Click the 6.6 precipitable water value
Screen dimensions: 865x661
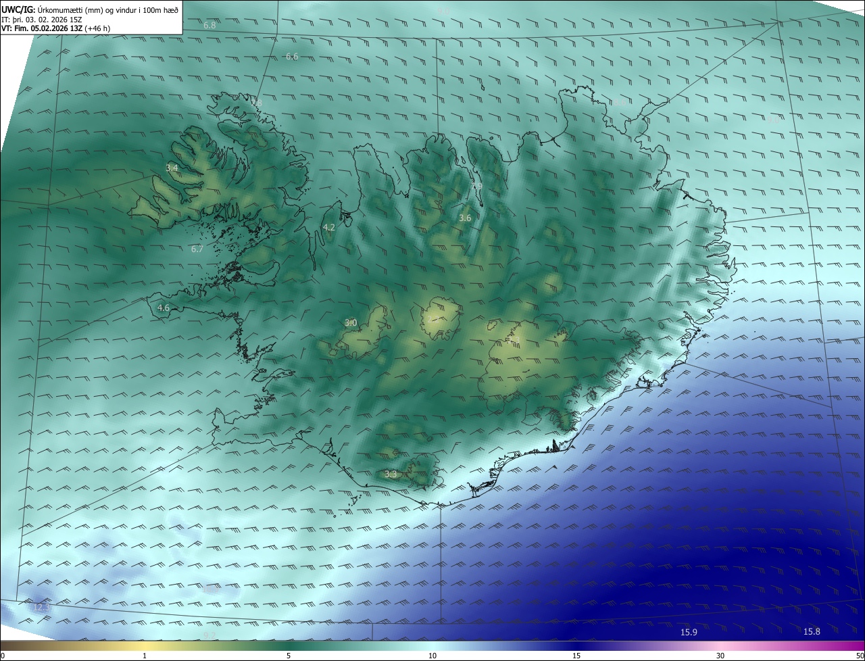tap(292, 57)
